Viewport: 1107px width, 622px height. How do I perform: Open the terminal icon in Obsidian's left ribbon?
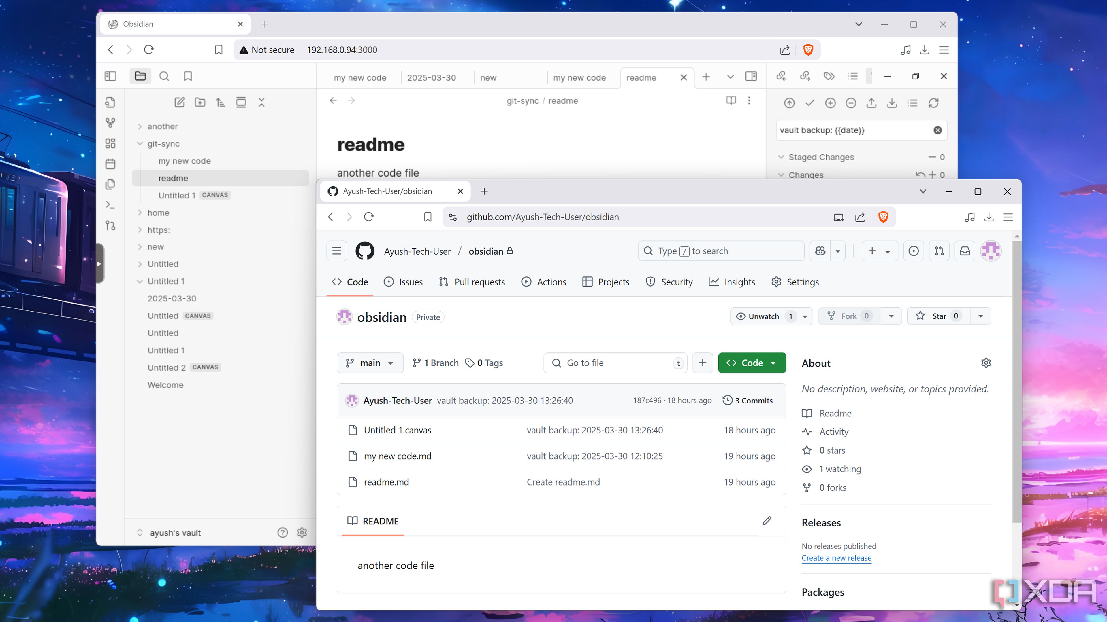click(110, 205)
